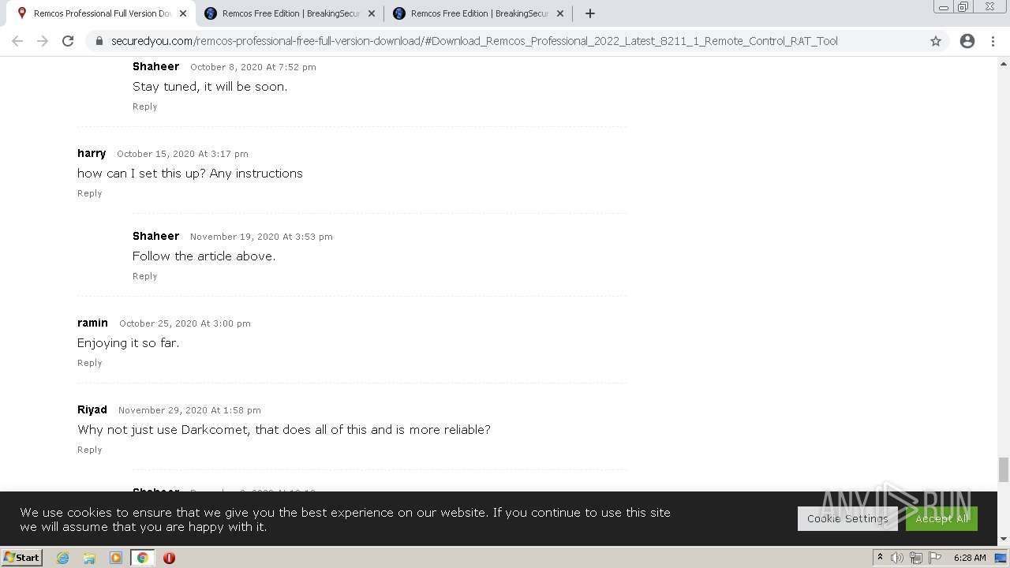The image size is (1010, 568).
Task: Reply to Shaheer's 'Follow the article above' comment
Action: point(144,276)
